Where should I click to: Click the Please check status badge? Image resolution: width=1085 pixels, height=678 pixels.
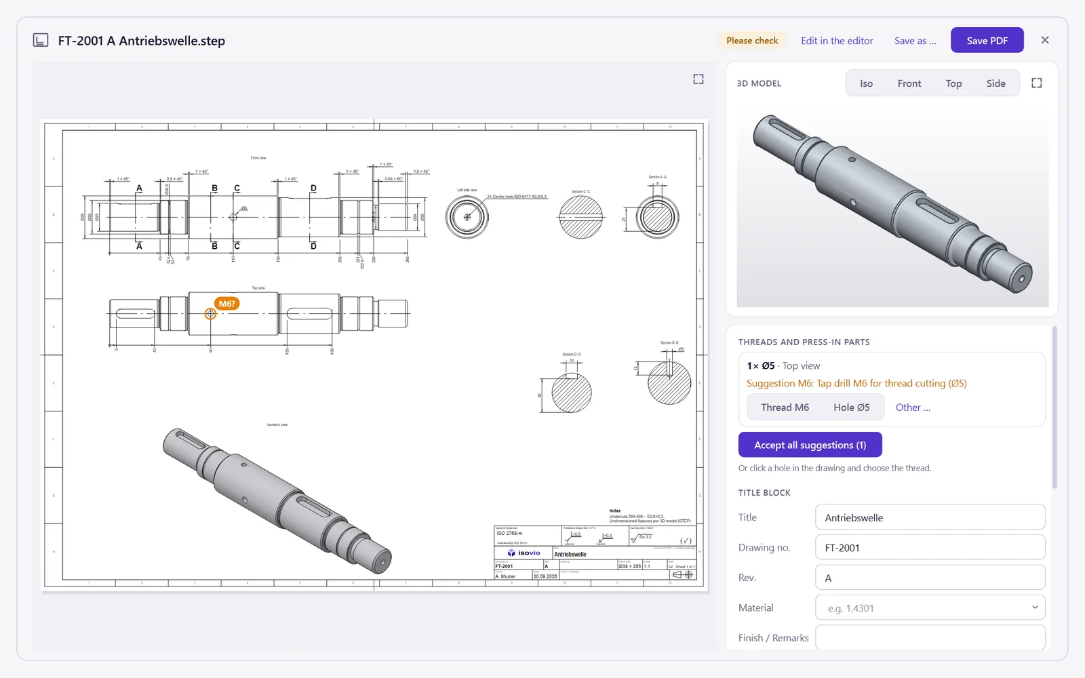tap(752, 41)
